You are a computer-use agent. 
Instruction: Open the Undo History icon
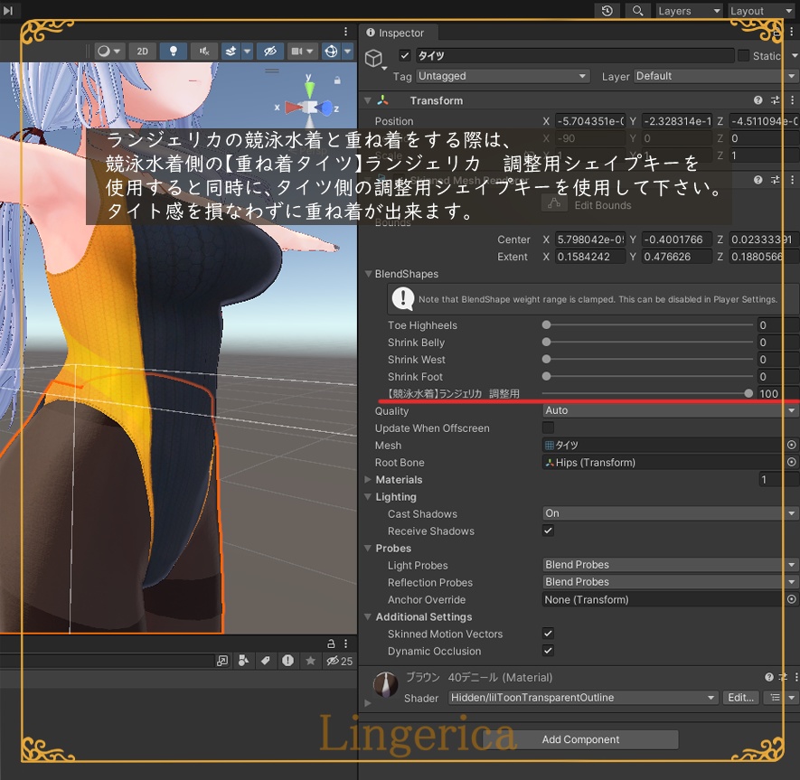click(607, 11)
